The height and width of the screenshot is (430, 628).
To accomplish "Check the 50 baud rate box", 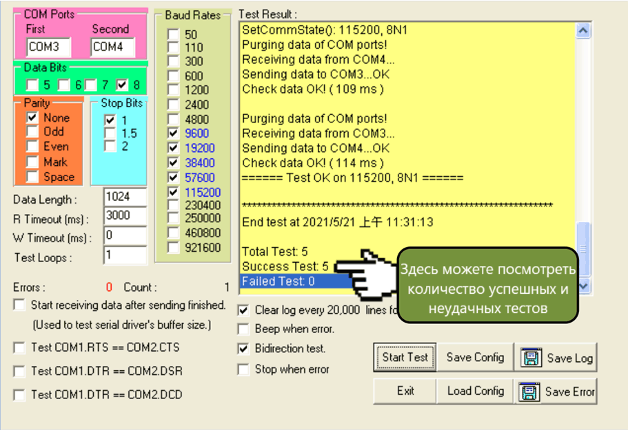I will (x=173, y=34).
